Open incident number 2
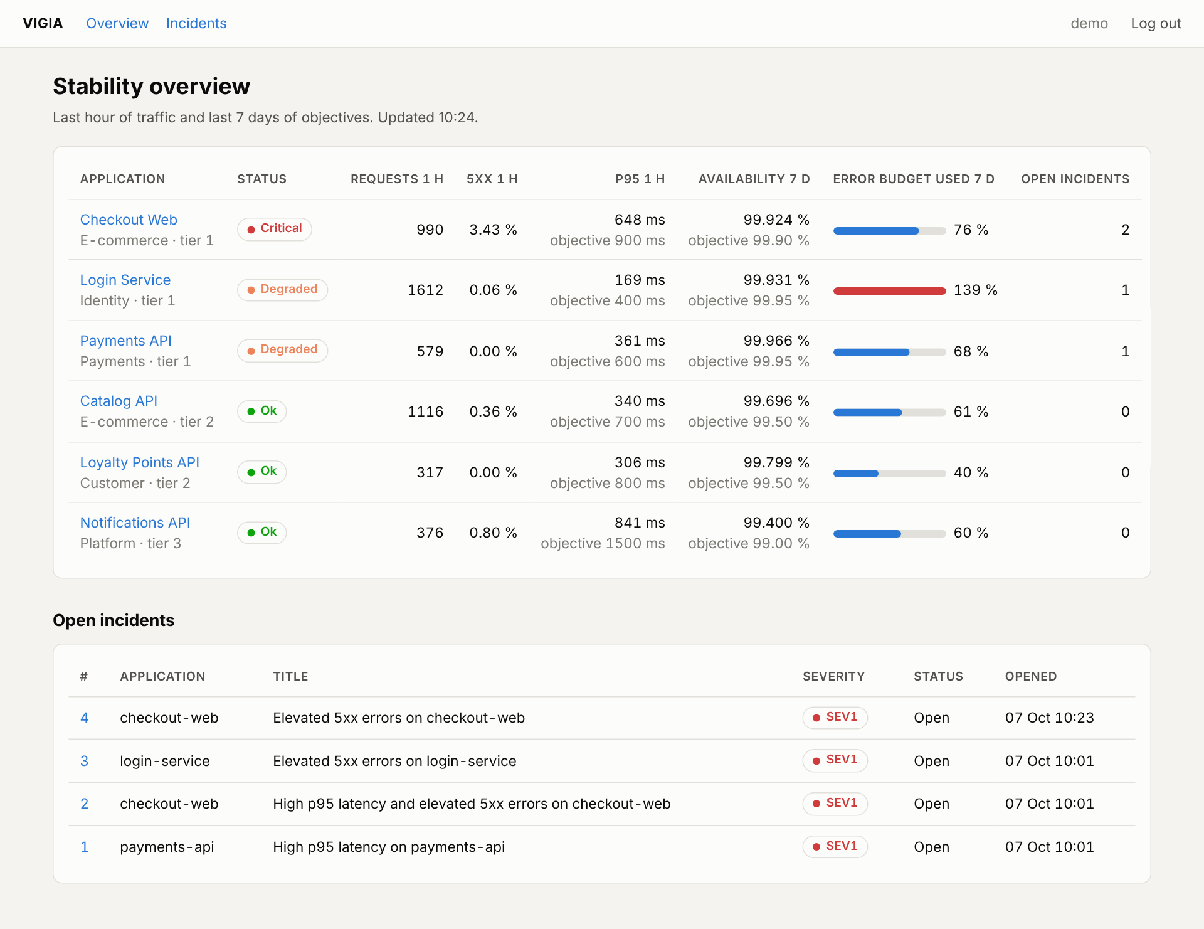Screen dimensions: 1204x929 click(85, 804)
